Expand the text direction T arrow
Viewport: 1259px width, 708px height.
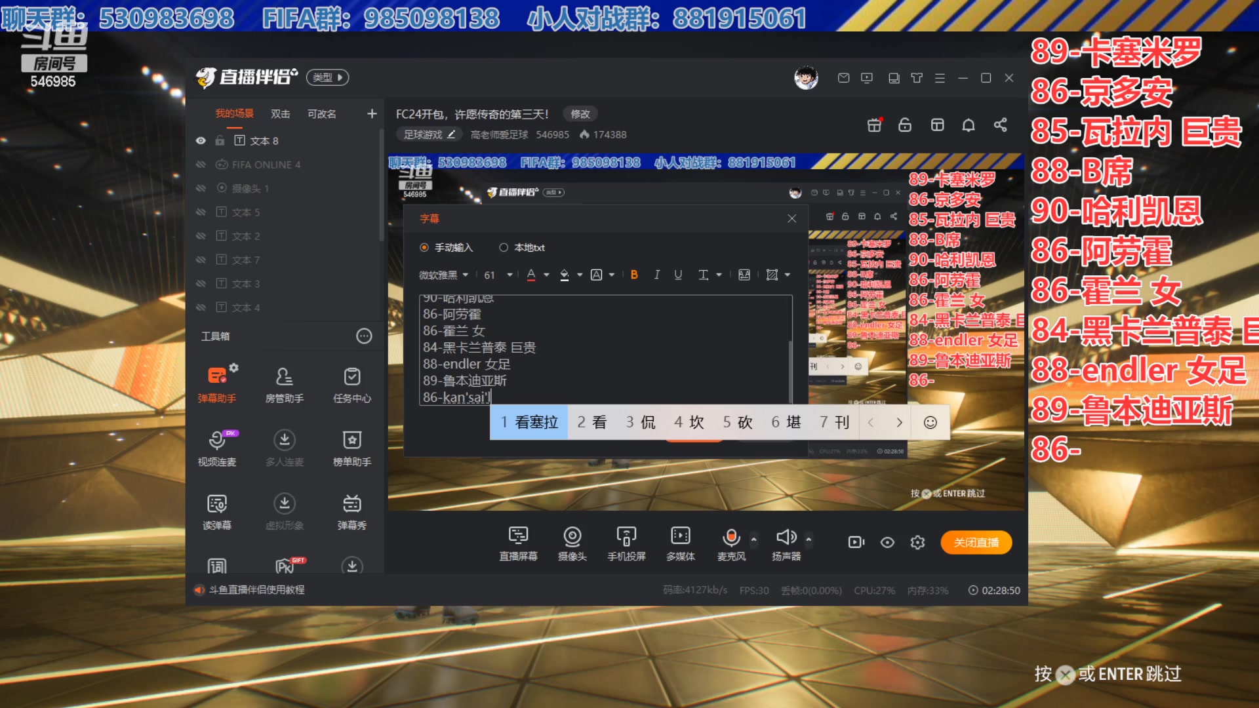[x=719, y=275]
